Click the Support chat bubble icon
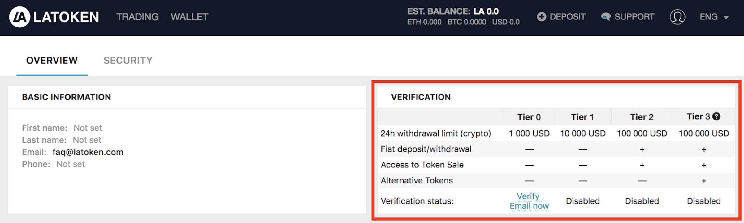744x223 pixels. click(606, 17)
